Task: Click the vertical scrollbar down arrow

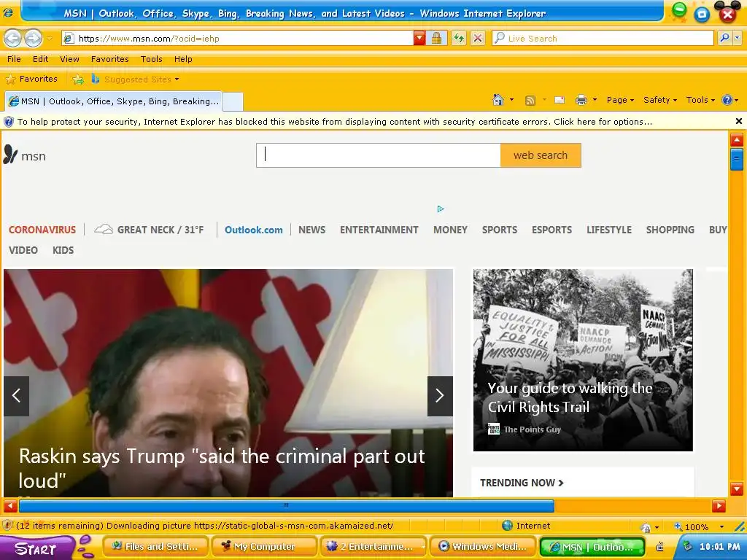Action: 737,489
